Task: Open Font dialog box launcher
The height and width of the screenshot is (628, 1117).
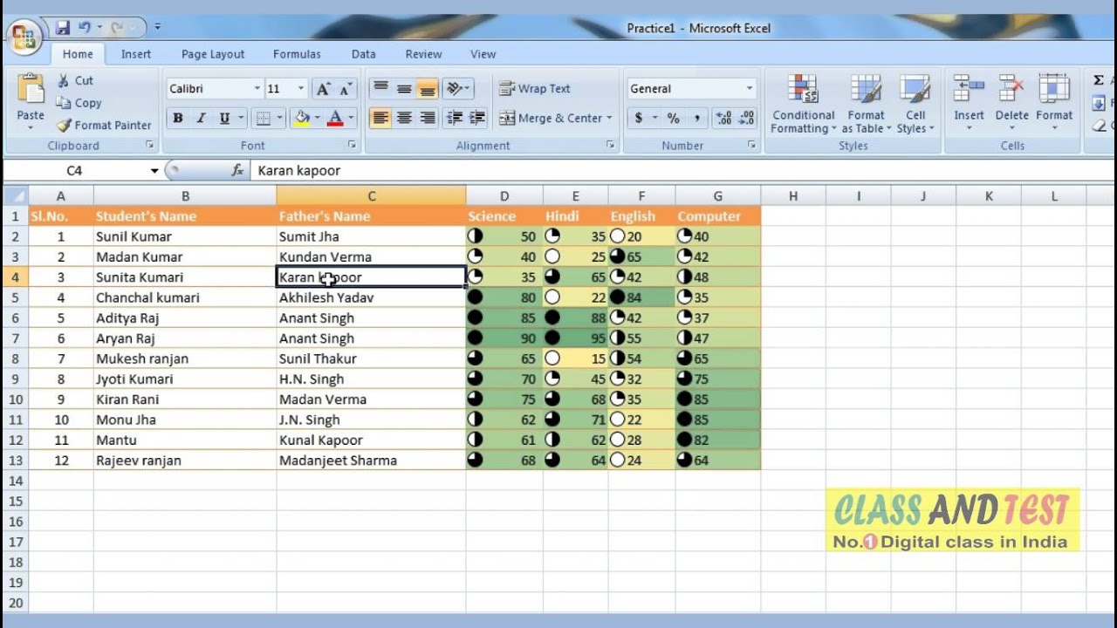Action: (x=352, y=146)
